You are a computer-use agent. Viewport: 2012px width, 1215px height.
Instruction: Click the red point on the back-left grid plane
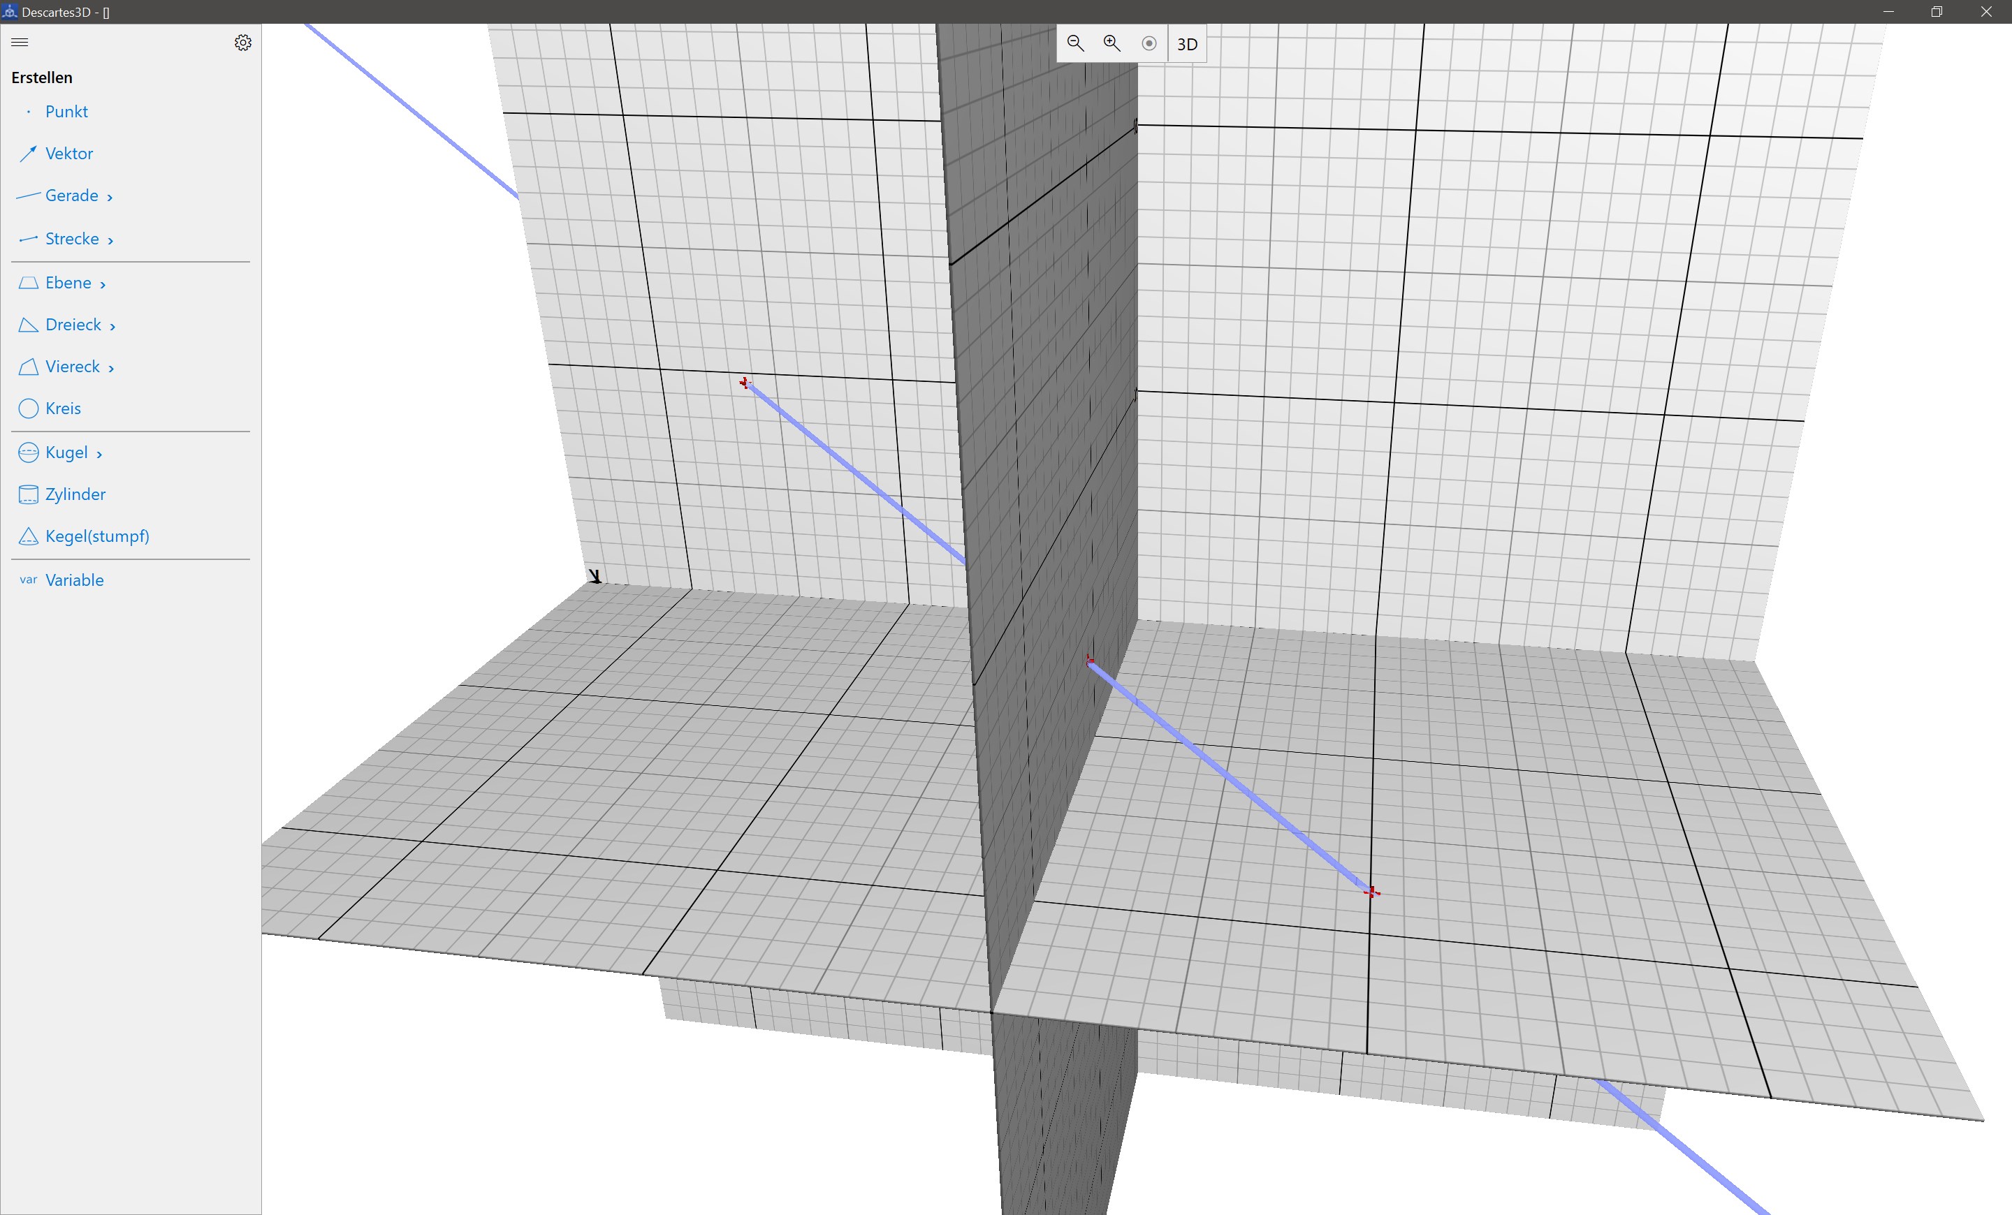(x=745, y=382)
